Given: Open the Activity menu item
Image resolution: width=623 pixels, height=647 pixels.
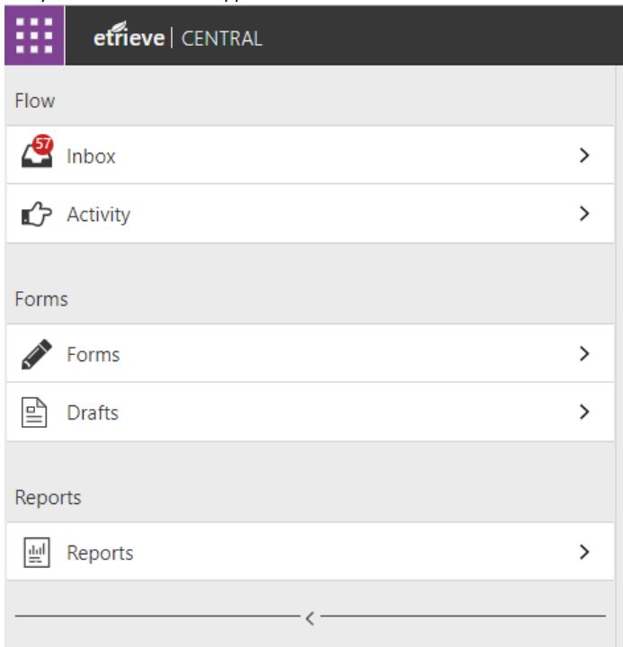Looking at the screenshot, I should 310,214.
